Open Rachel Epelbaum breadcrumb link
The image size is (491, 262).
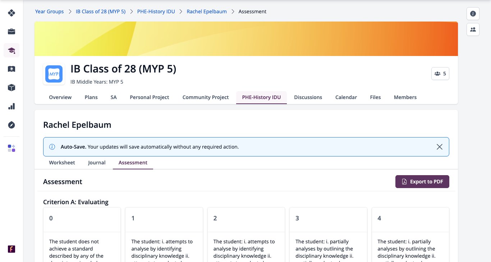tap(207, 11)
